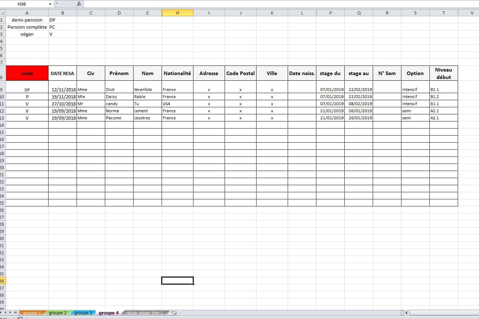479x319 pixels.
Task: Click the Name Box showing H36
Action: coord(24,4)
